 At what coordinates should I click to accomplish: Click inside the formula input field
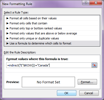click(49, 65)
